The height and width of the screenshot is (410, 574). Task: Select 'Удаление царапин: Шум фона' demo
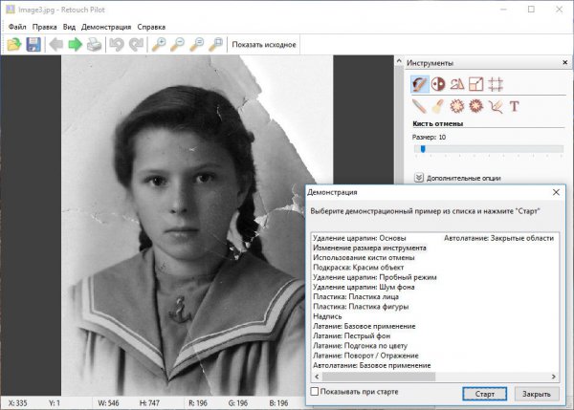pyautogui.click(x=364, y=287)
